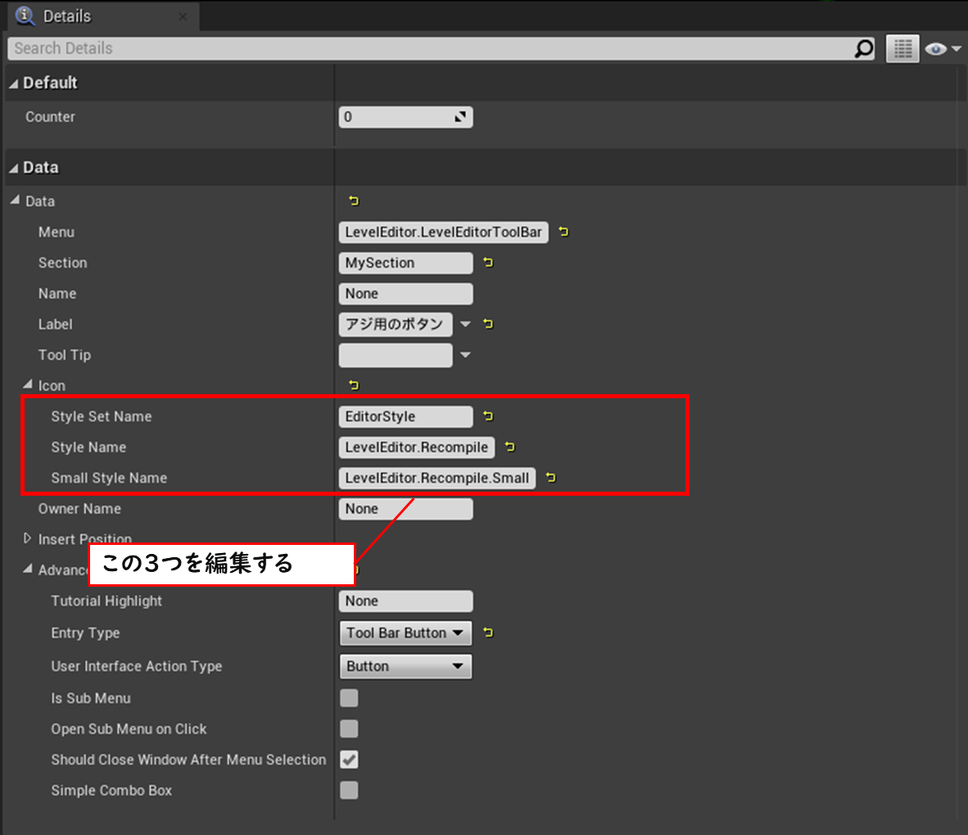Screen dimensions: 968x835
Task: Reset Entry Type to default
Action: (x=488, y=633)
